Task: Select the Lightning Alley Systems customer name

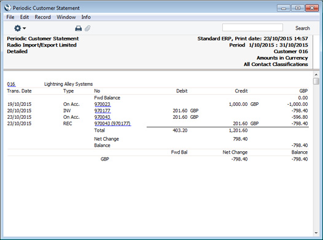Action: [68, 84]
